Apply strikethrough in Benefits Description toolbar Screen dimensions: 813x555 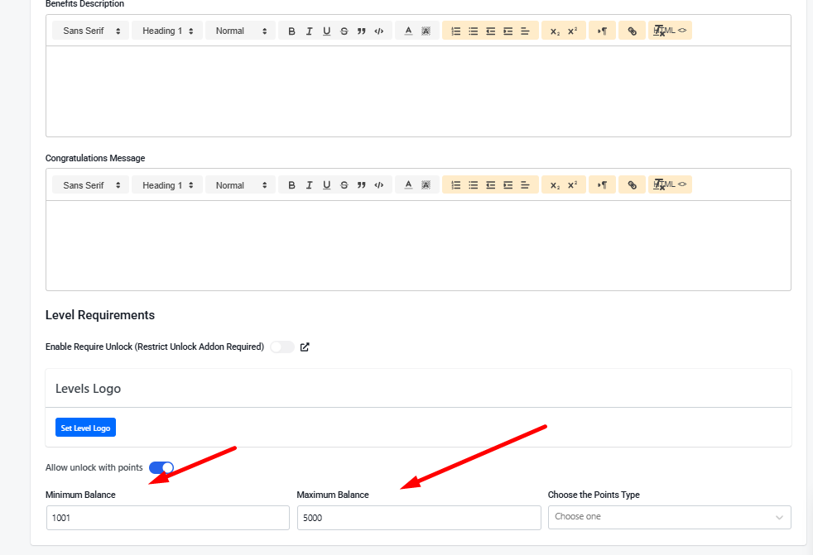tap(344, 31)
